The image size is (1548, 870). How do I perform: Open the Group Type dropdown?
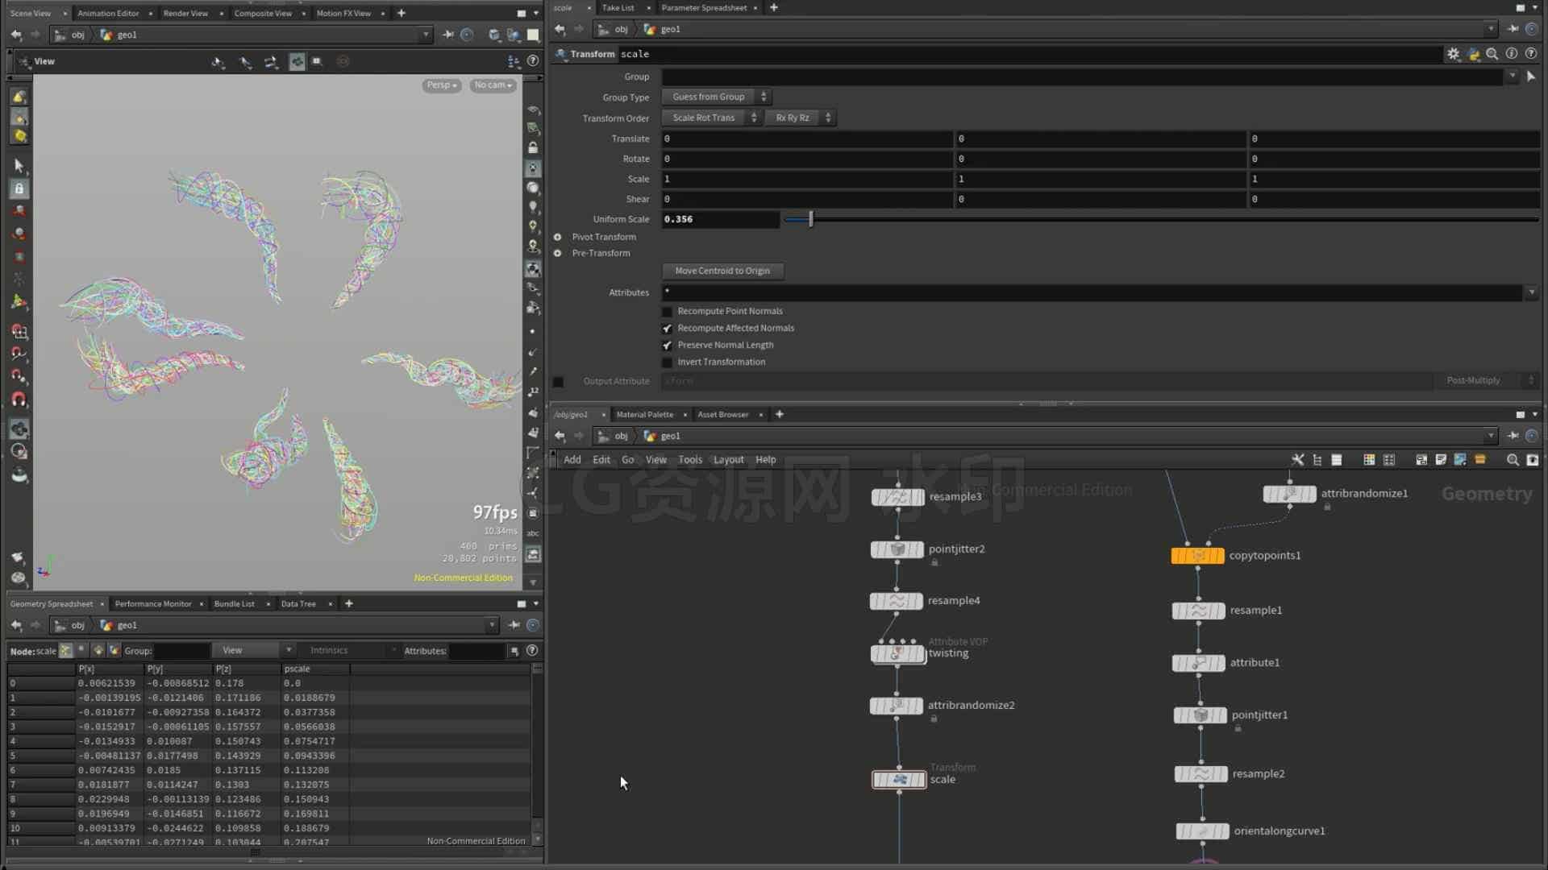[716, 97]
